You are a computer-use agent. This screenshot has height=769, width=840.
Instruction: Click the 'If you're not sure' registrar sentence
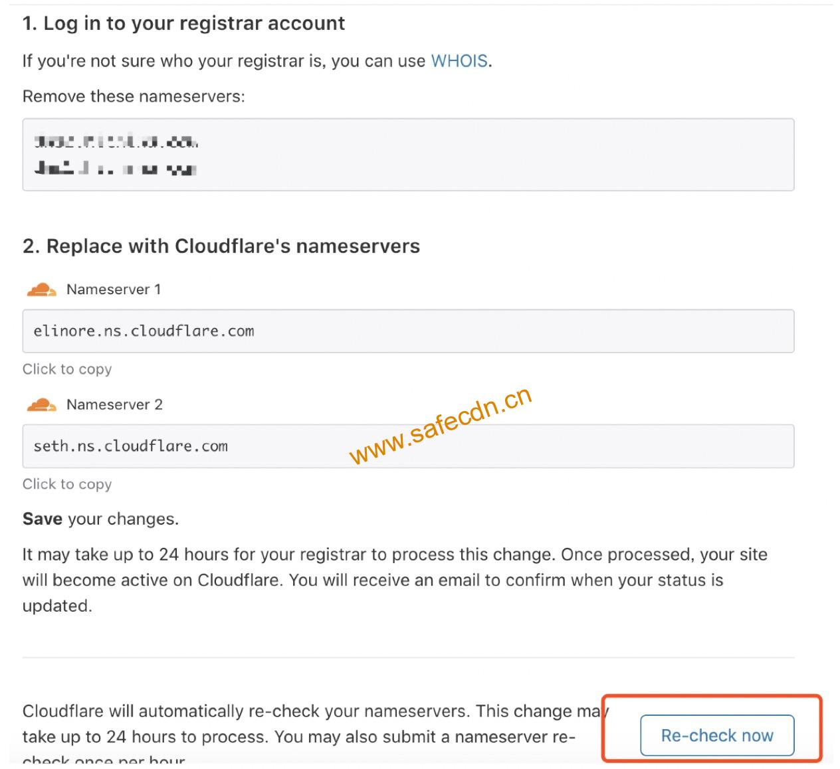tap(257, 61)
